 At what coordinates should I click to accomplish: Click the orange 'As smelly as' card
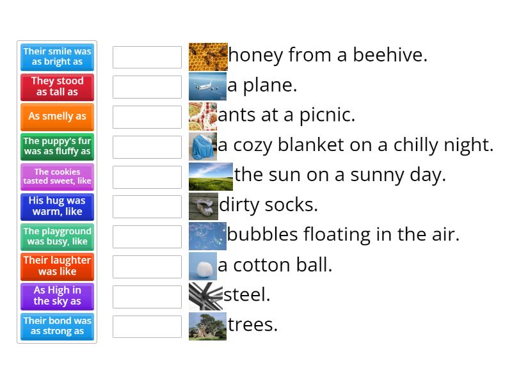coord(56,116)
